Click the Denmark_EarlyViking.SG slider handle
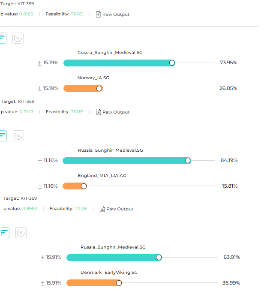 tap(119, 283)
